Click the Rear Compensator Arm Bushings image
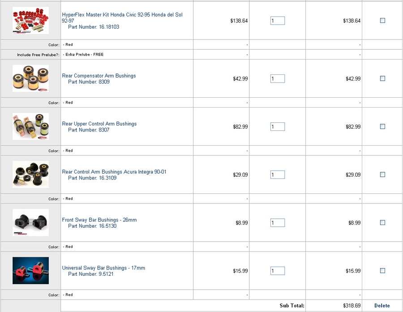This screenshot has height=312, width=403. [x=30, y=78]
